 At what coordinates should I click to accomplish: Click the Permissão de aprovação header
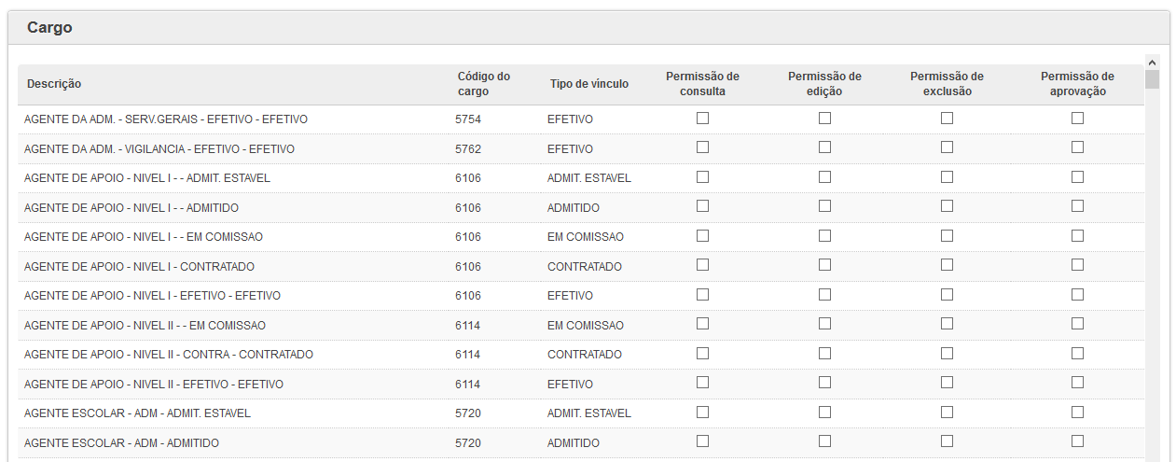click(1077, 84)
